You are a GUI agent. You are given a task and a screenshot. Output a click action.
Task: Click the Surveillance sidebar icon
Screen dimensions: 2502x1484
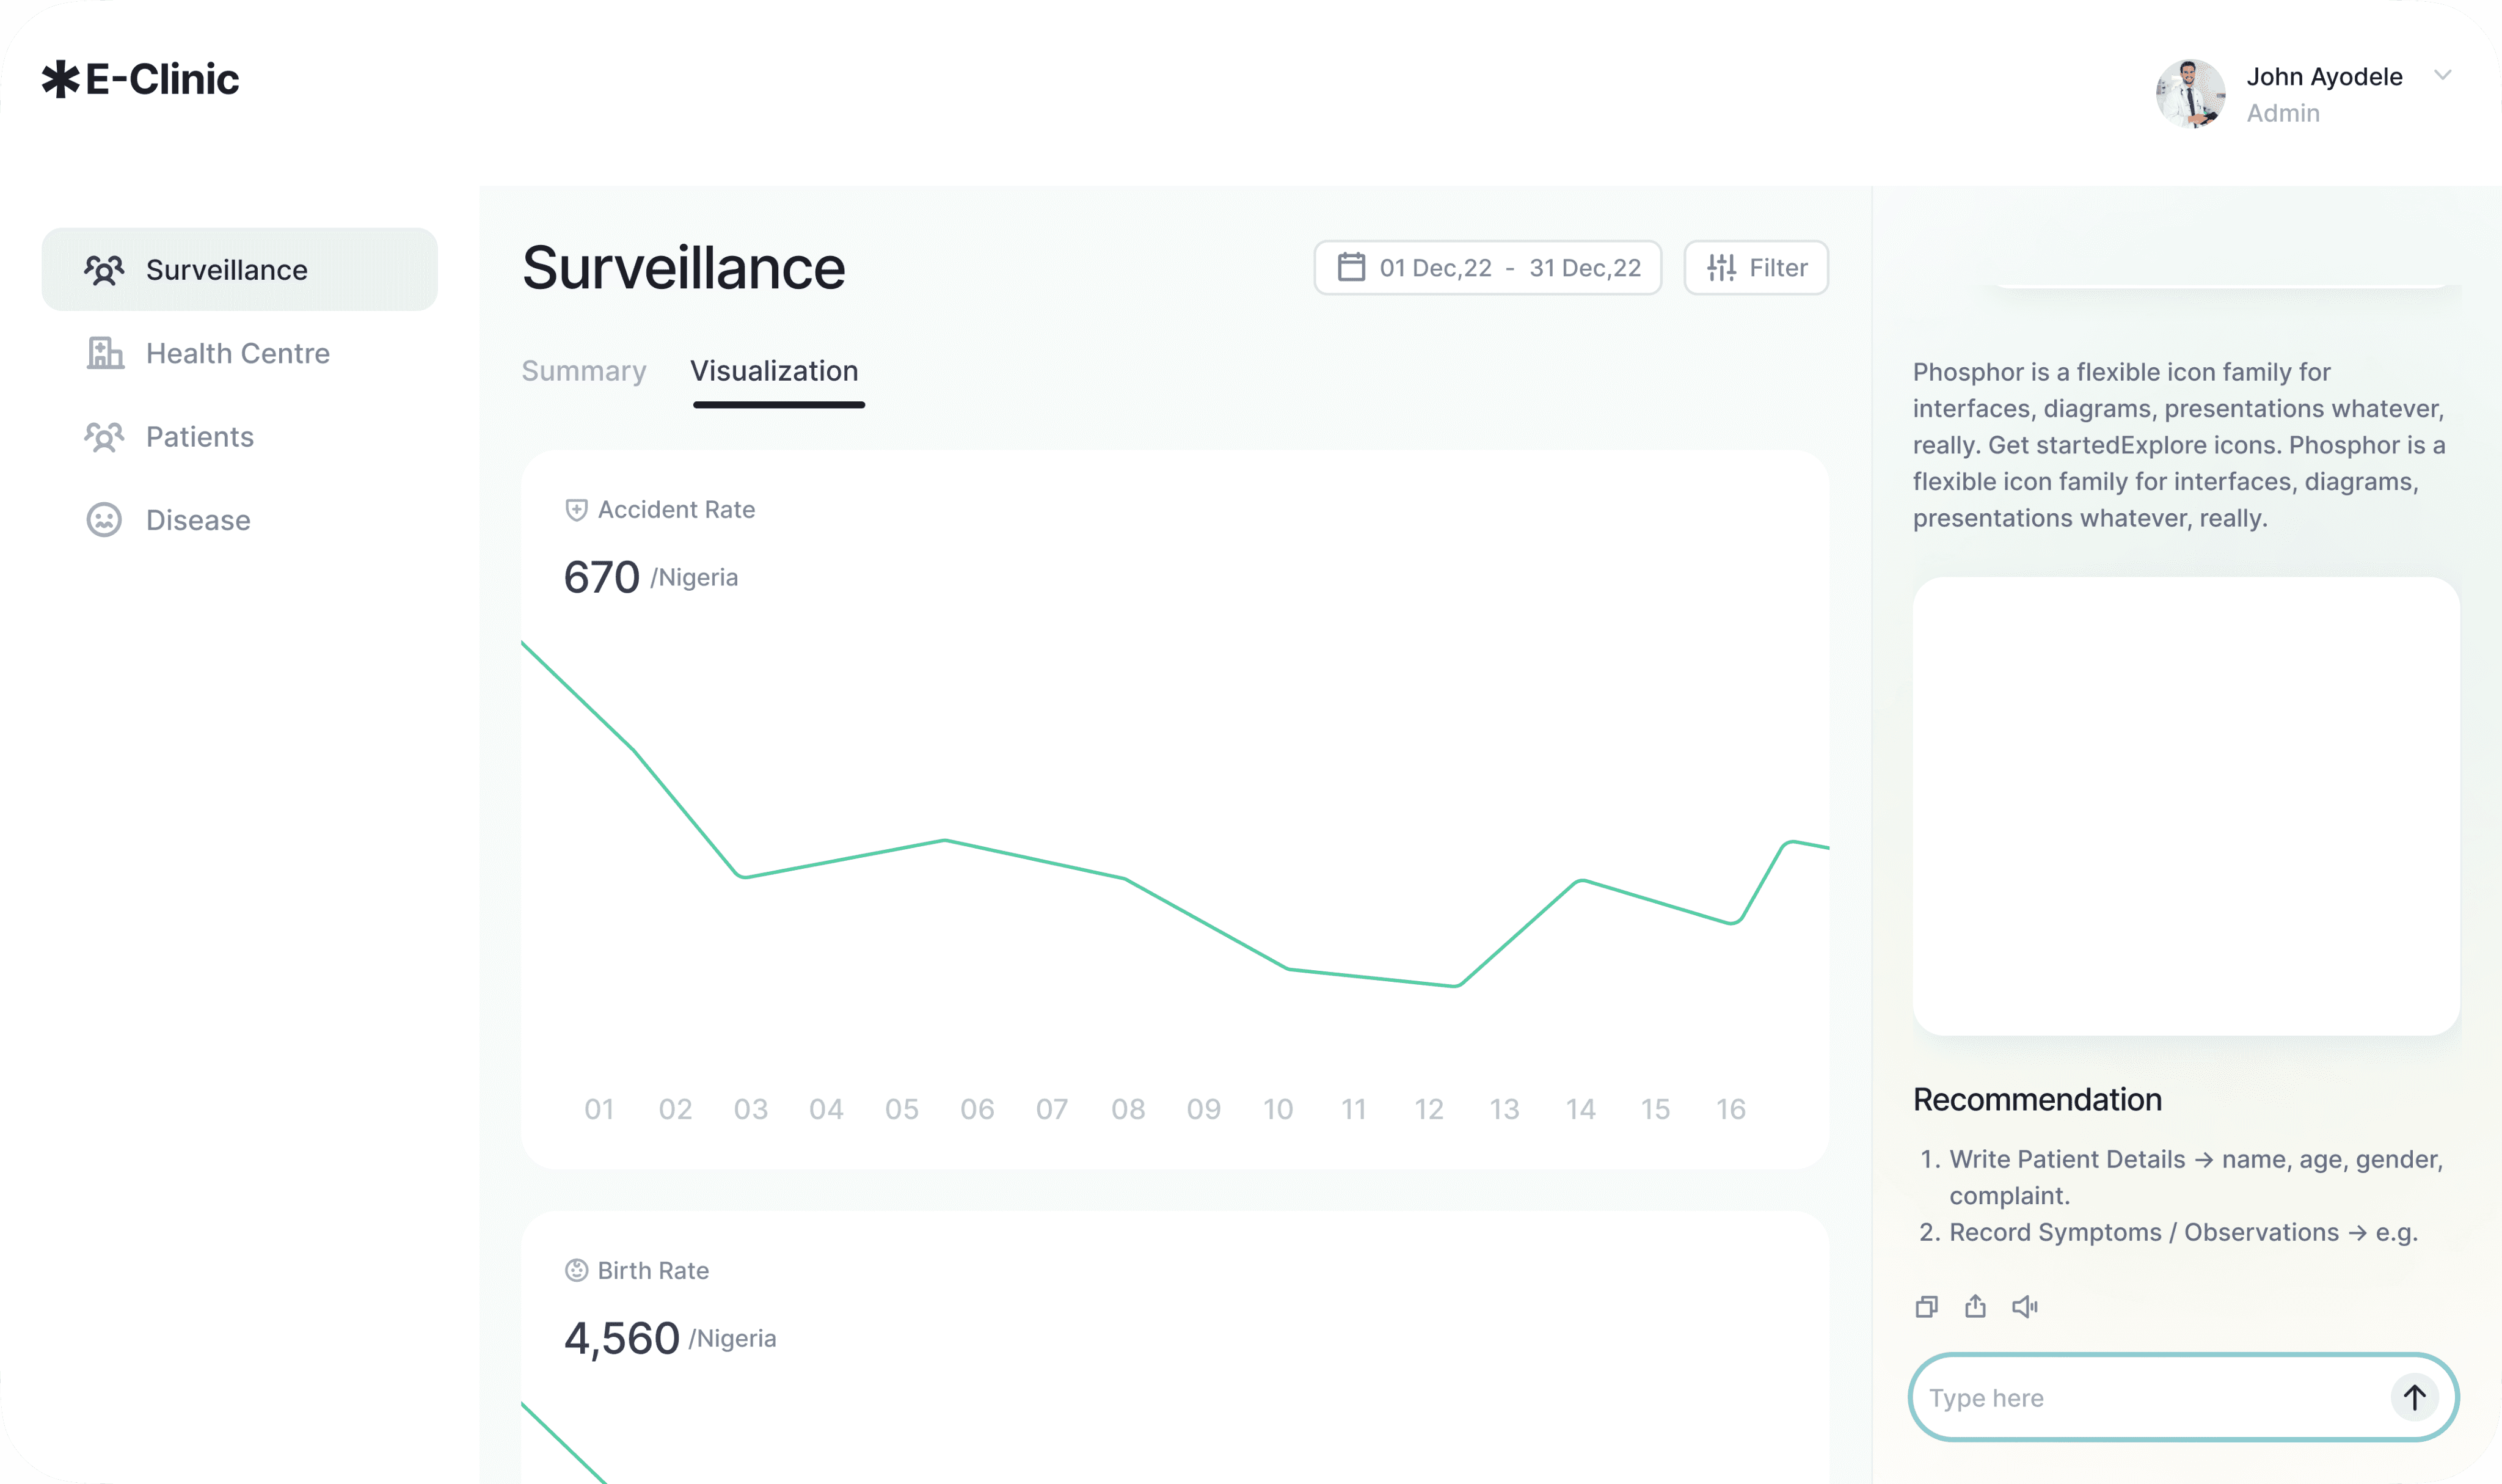[x=104, y=270]
